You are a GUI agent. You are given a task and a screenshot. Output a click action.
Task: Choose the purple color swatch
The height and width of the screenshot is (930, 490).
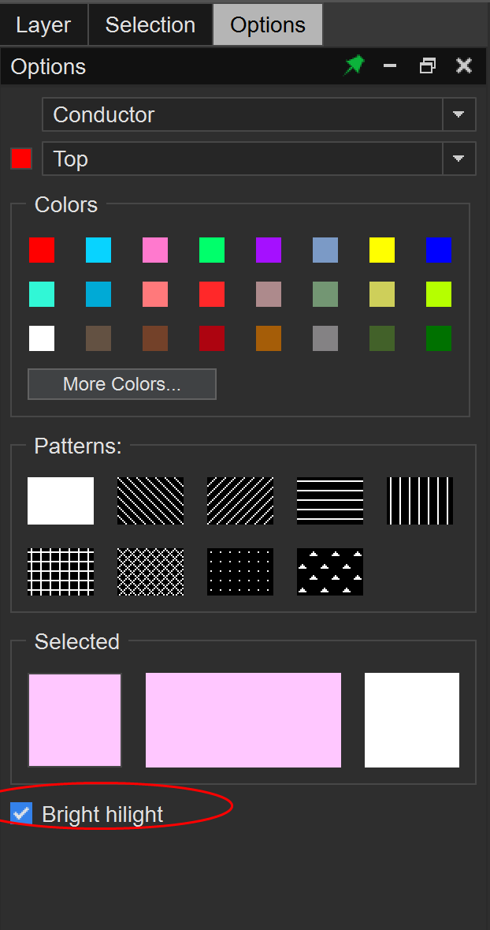269,250
